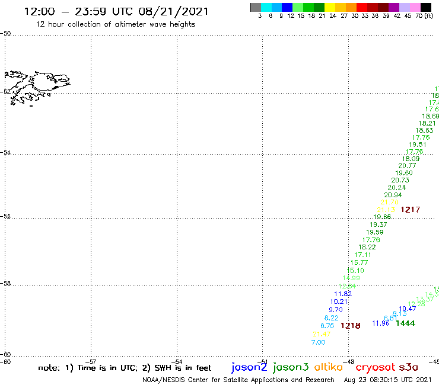439x385 pixels.
Task: Select the 18.63 wave height value
Action: 424,130
